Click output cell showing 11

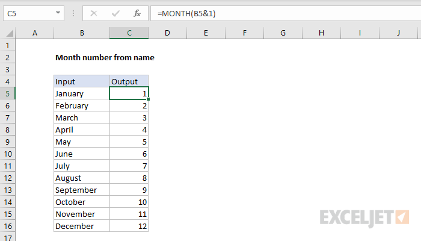point(129,214)
